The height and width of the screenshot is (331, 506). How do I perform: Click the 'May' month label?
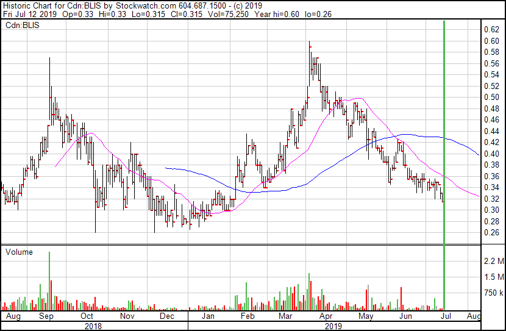tap(366, 316)
